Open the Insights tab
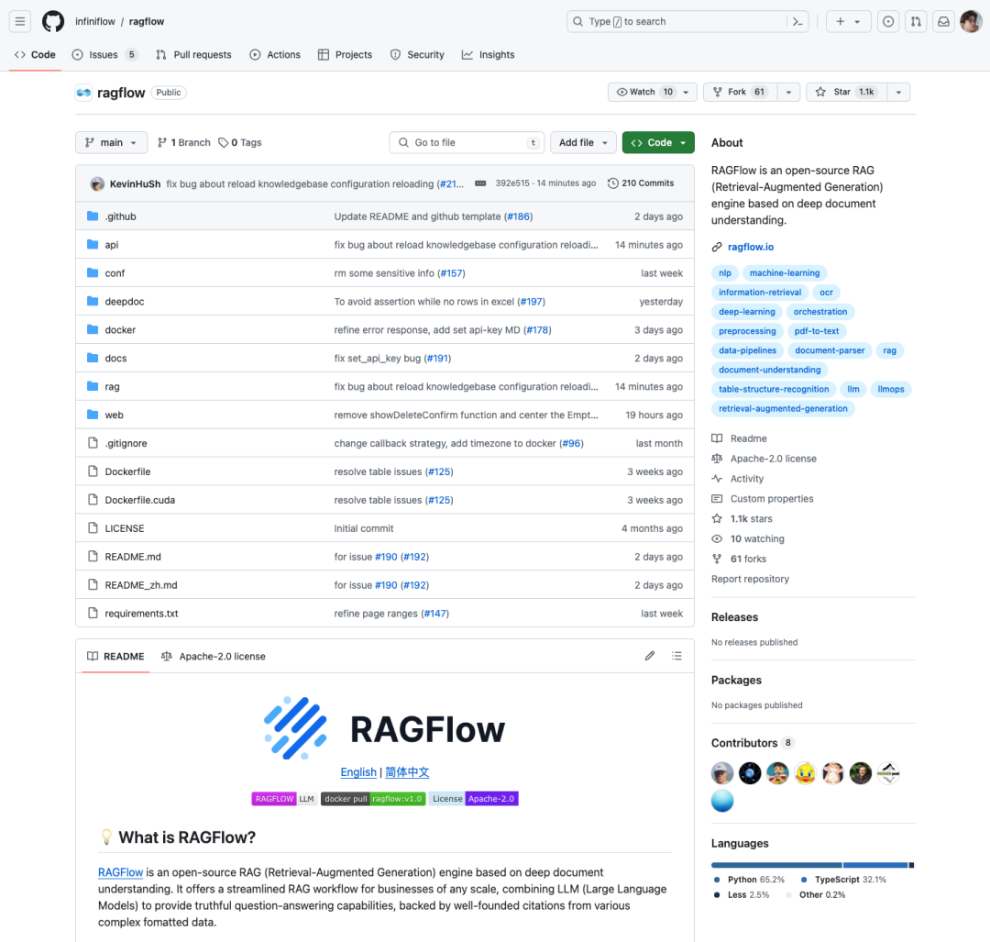The width and height of the screenshot is (990, 942). [488, 55]
